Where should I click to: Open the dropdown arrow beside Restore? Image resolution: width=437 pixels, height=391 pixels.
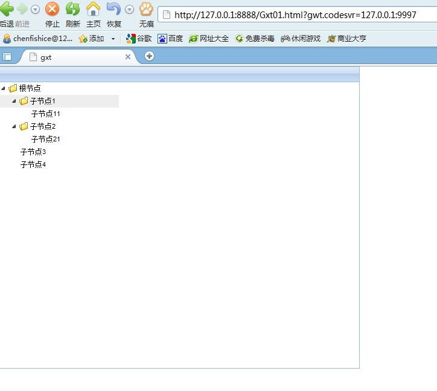[x=129, y=10]
